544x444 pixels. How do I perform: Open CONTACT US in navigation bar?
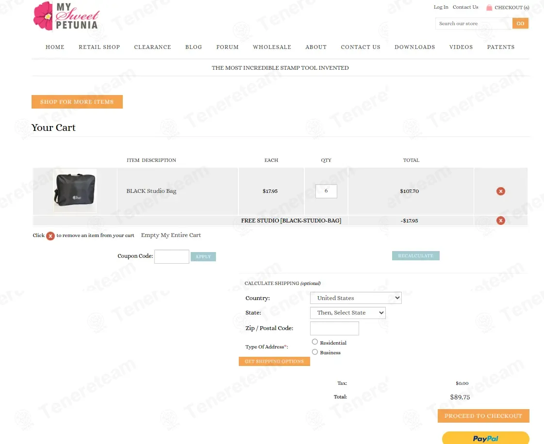pyautogui.click(x=361, y=47)
